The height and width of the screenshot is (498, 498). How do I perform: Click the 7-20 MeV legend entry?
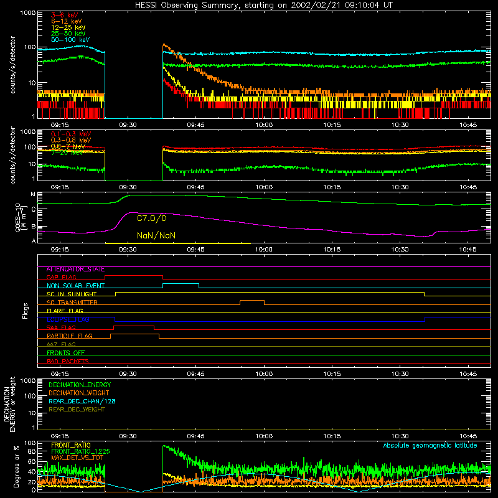pyautogui.click(x=67, y=153)
